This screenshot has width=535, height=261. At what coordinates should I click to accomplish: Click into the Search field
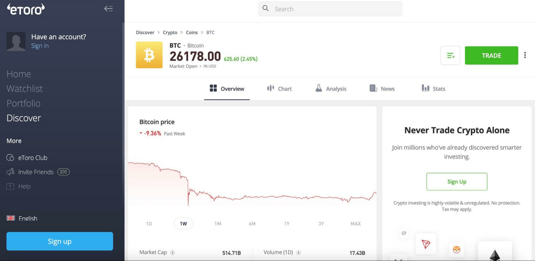(330, 9)
